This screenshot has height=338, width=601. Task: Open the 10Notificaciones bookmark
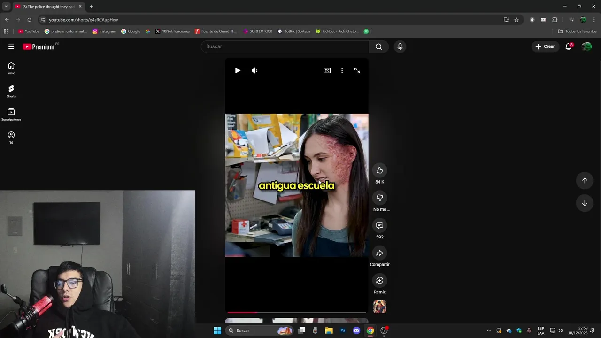(x=173, y=31)
